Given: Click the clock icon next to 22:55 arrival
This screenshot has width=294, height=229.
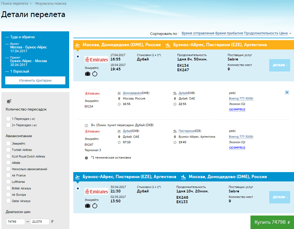Looking at the screenshot, I should click(175, 104).
